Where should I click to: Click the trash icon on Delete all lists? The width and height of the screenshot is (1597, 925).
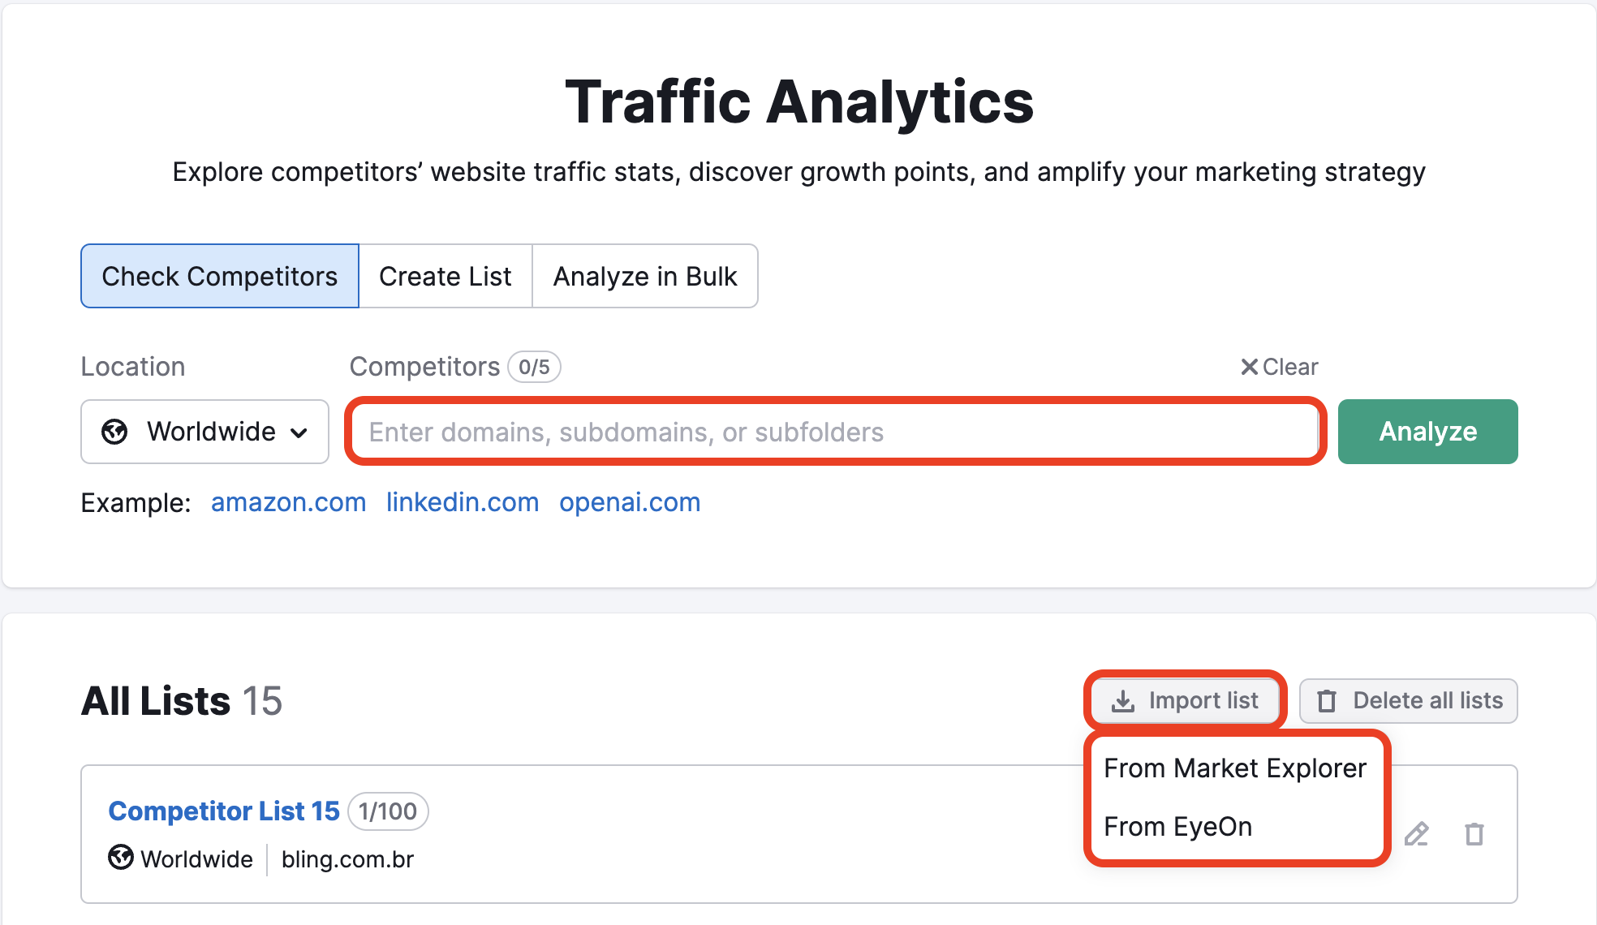(1327, 701)
